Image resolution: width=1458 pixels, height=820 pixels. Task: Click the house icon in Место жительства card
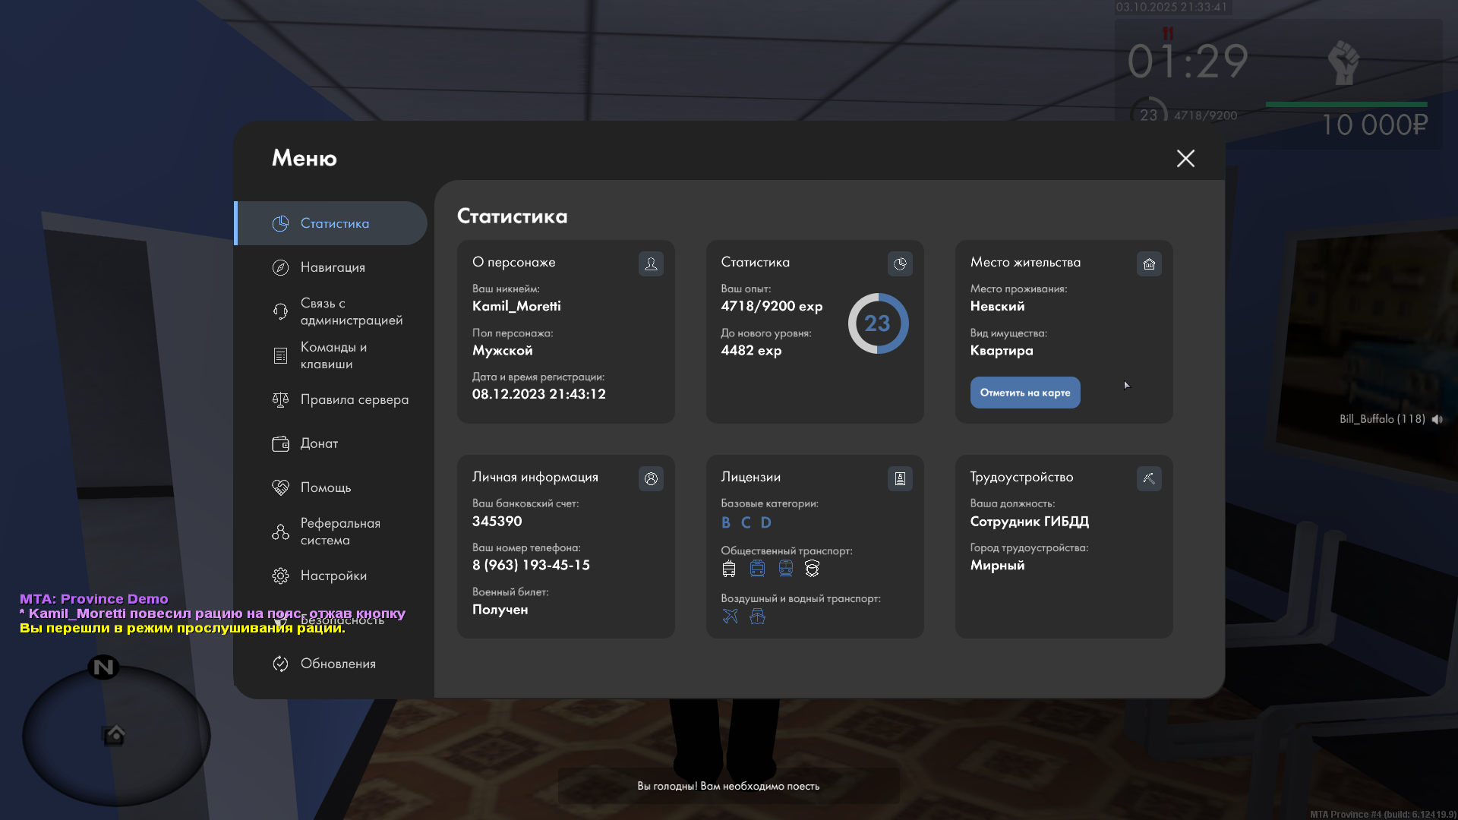coord(1149,263)
